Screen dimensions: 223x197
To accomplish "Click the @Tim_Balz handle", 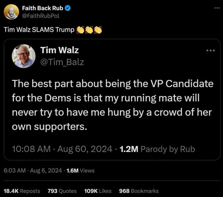I will (x=62, y=62).
